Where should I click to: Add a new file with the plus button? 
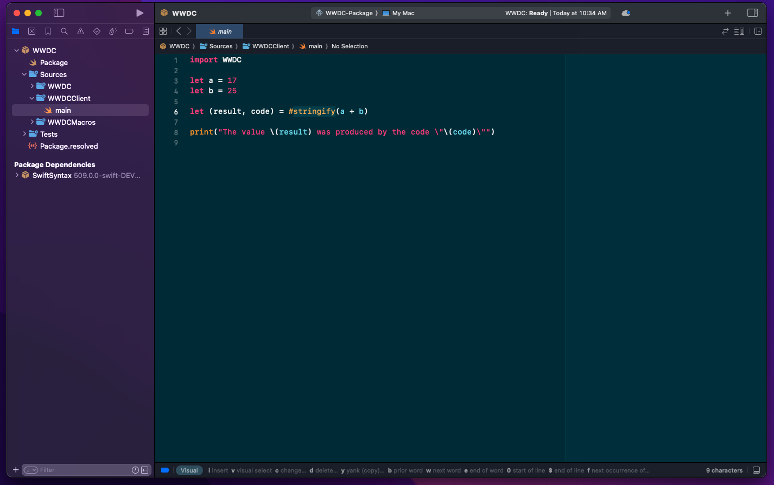[x=16, y=470]
